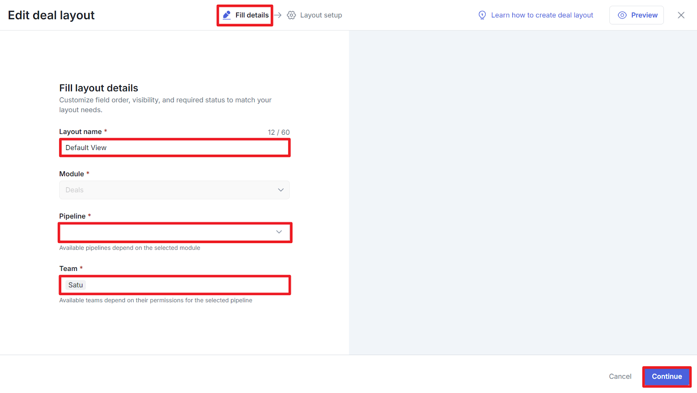
Task: Click the 12/60 character counter
Action: point(278,132)
